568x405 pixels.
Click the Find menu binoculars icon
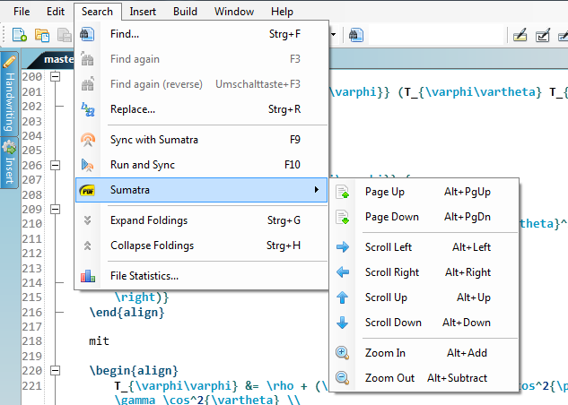(87, 34)
